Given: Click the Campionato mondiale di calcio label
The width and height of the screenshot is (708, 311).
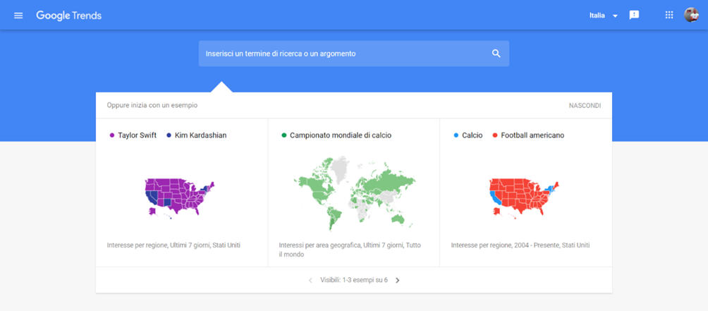Looking at the screenshot, I should click(341, 135).
